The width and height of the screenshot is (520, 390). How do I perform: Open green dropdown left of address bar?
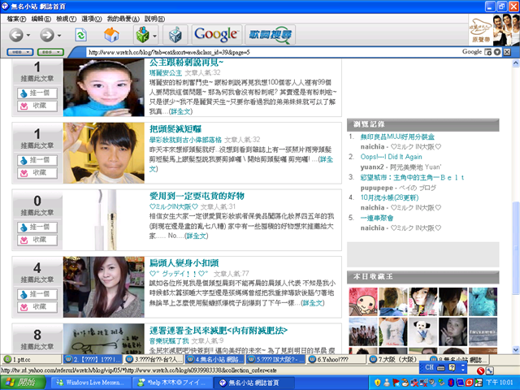point(50,52)
